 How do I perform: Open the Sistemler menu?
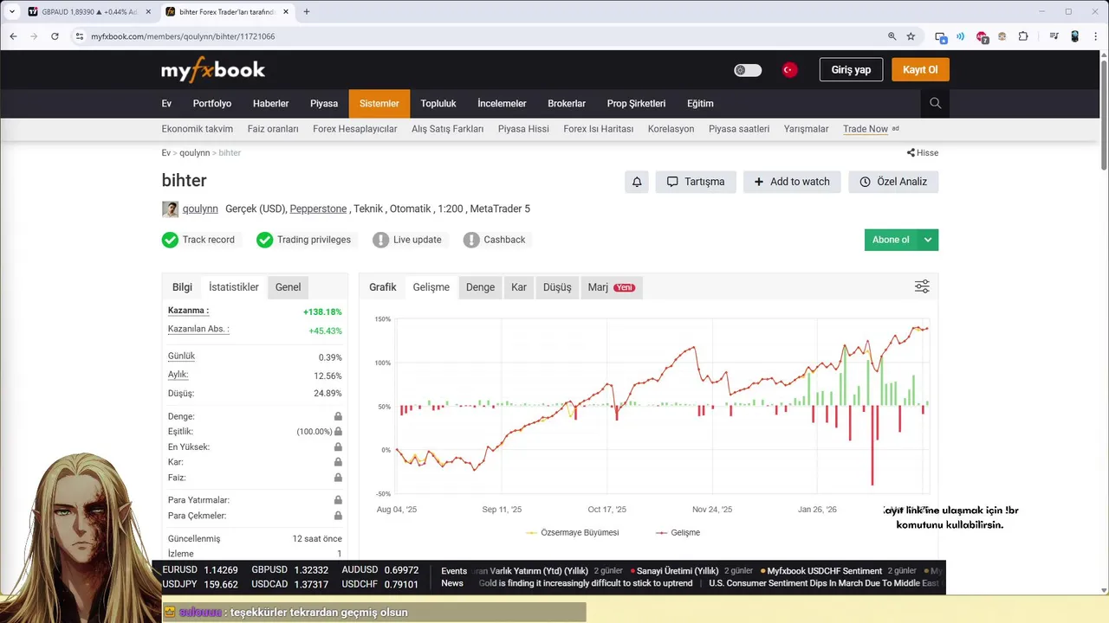[379, 103]
